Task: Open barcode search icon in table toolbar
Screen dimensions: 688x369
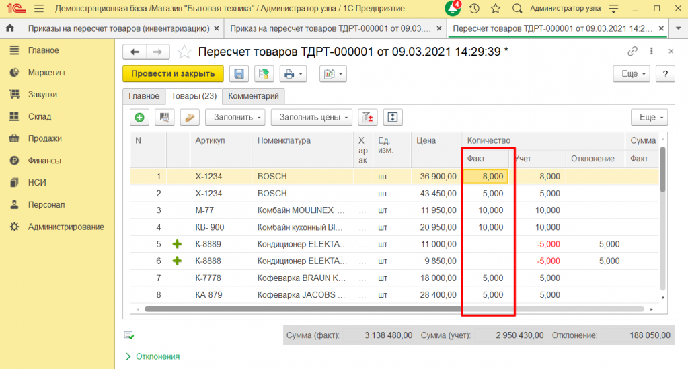Action: 165,117
